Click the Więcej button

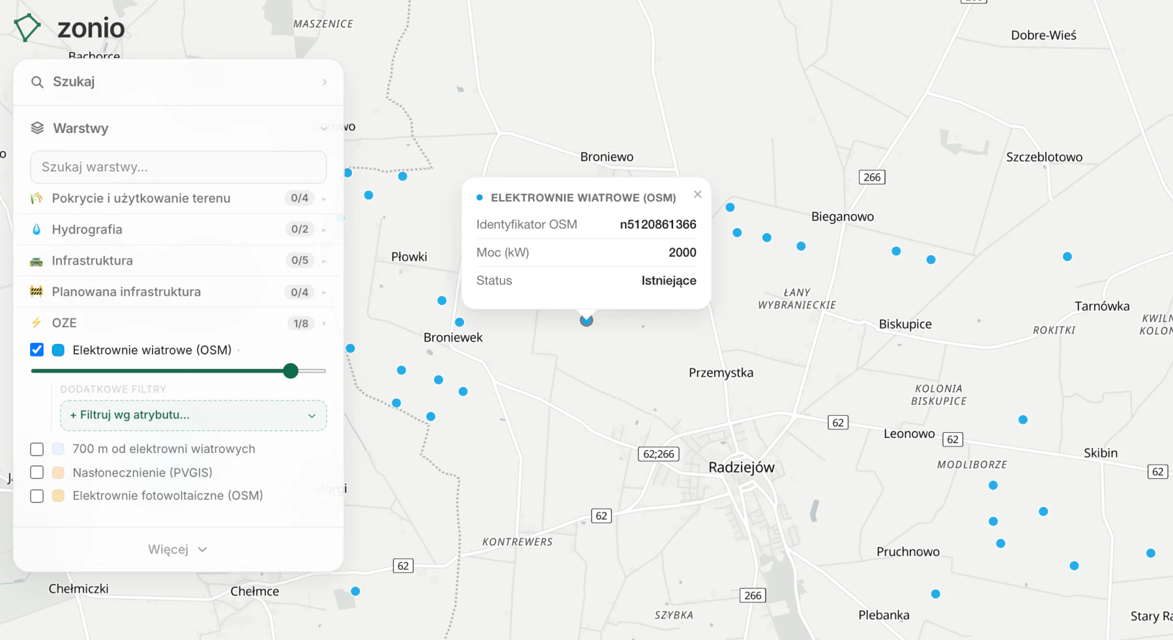click(178, 549)
